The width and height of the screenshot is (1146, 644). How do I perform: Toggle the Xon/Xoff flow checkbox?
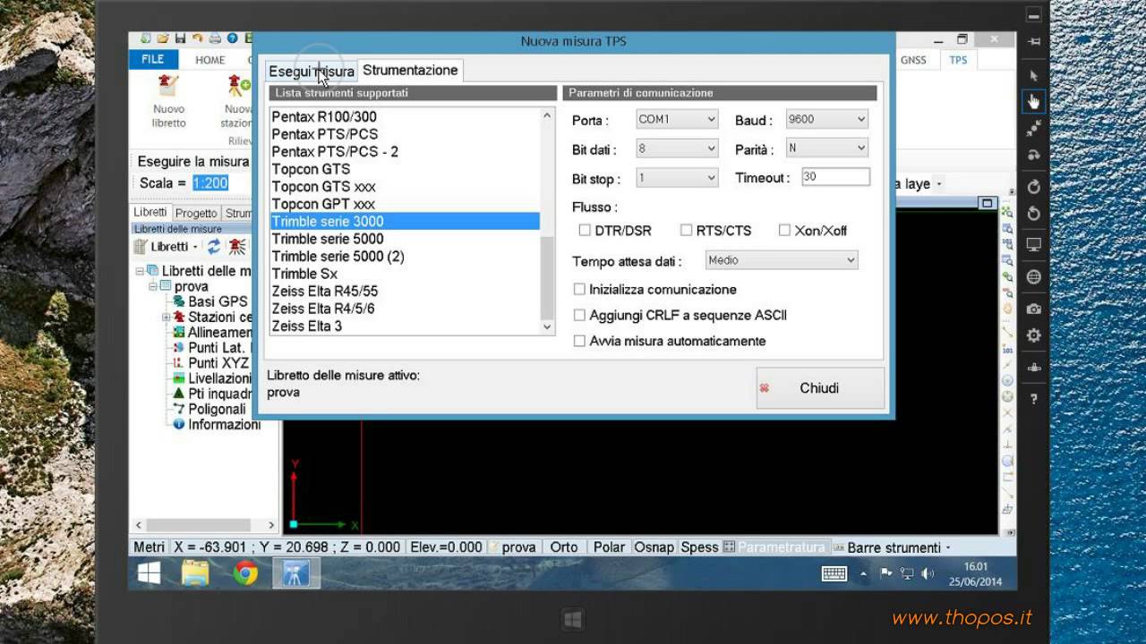pos(784,230)
